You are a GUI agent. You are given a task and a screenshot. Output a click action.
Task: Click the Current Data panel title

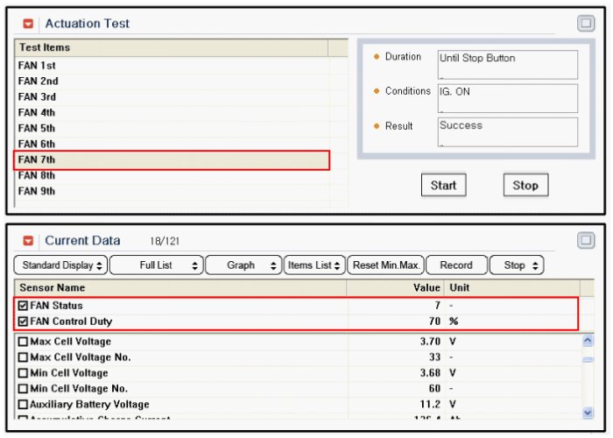[82, 241]
